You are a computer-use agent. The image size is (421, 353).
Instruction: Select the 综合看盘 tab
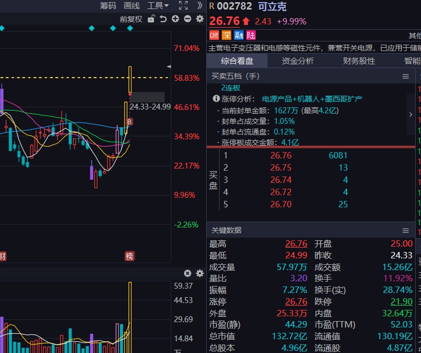(237, 61)
